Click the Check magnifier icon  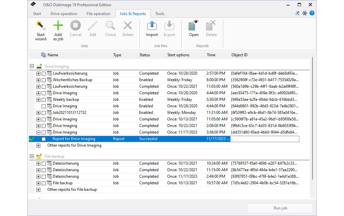coord(110,26)
